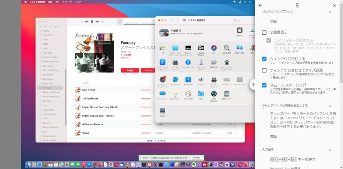Screen dimensions: 343x169
Task: Open more options for 4 Play and Pleasure
Action: pos(235,124)
